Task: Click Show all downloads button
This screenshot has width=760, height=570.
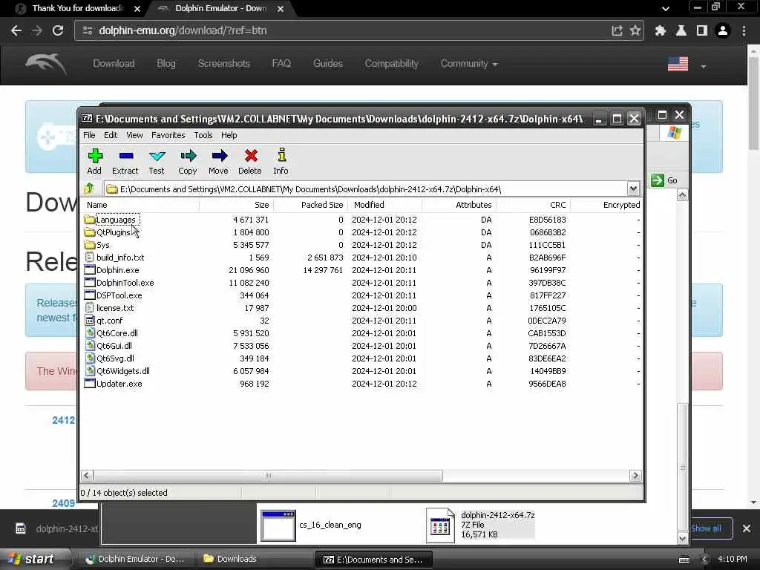Action: coord(707,528)
